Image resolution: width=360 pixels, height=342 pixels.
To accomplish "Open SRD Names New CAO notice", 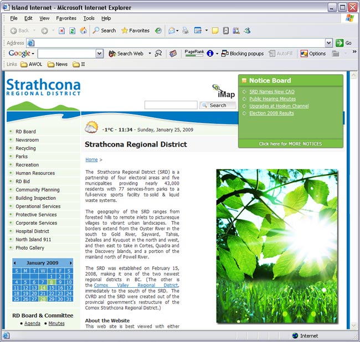I will [272, 91].
